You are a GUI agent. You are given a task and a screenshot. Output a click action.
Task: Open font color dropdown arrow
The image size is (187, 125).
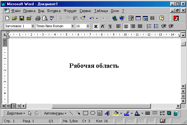[142, 113]
